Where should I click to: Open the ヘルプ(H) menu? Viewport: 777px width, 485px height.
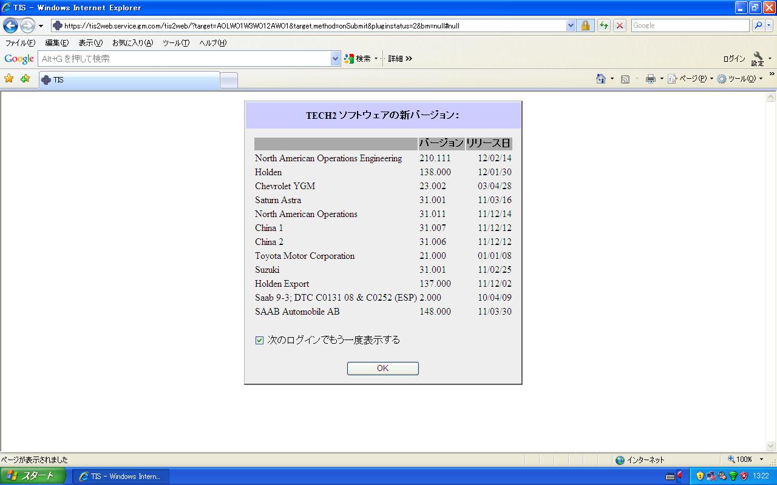click(x=212, y=43)
